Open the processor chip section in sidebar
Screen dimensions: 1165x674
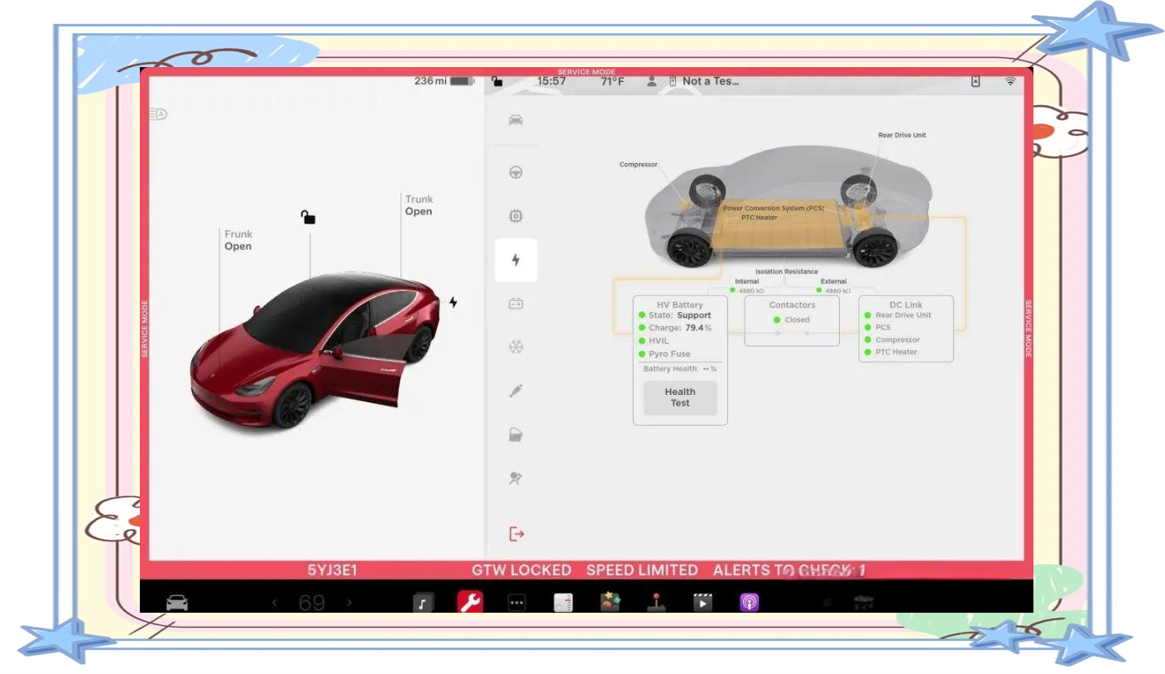click(x=515, y=216)
